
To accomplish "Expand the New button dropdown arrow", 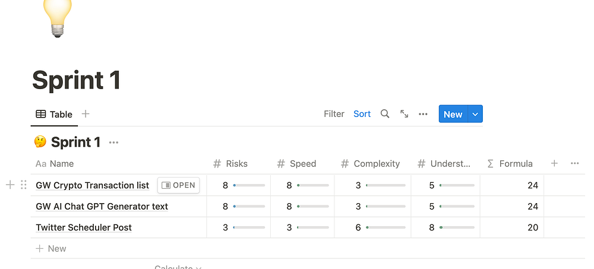I will [475, 114].
